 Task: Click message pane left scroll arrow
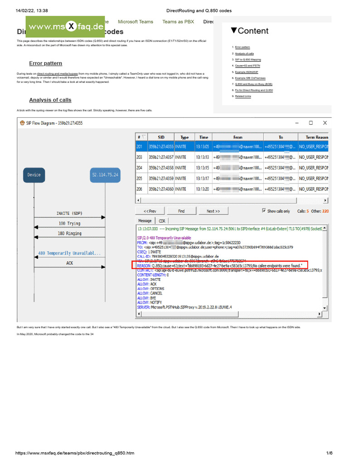pos(139,314)
